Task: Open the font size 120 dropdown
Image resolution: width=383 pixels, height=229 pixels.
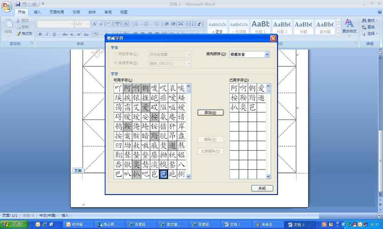Action: point(88,24)
